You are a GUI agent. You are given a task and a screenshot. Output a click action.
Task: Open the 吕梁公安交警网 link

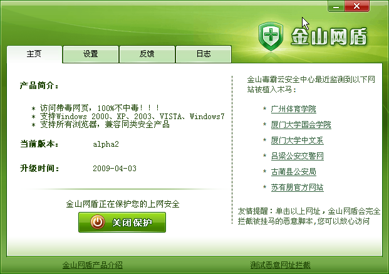click(x=297, y=156)
